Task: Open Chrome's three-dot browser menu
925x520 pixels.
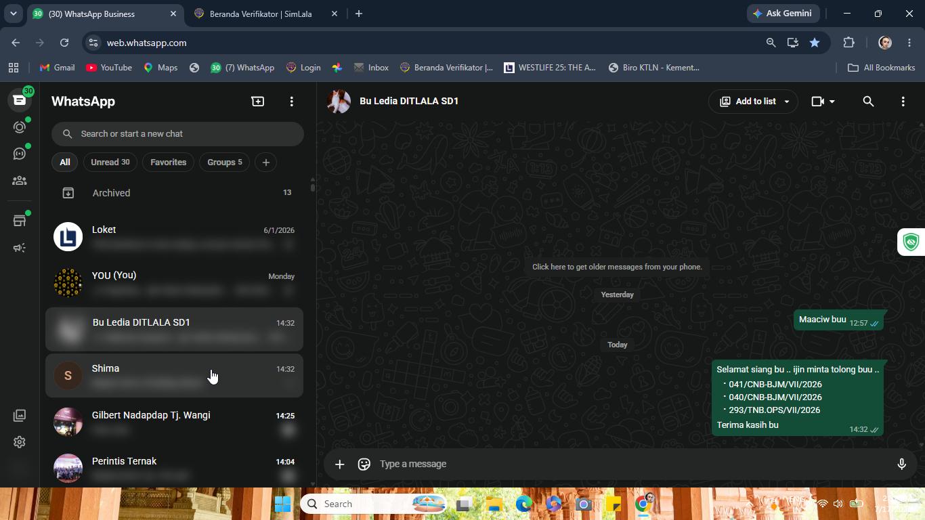Action: [909, 43]
